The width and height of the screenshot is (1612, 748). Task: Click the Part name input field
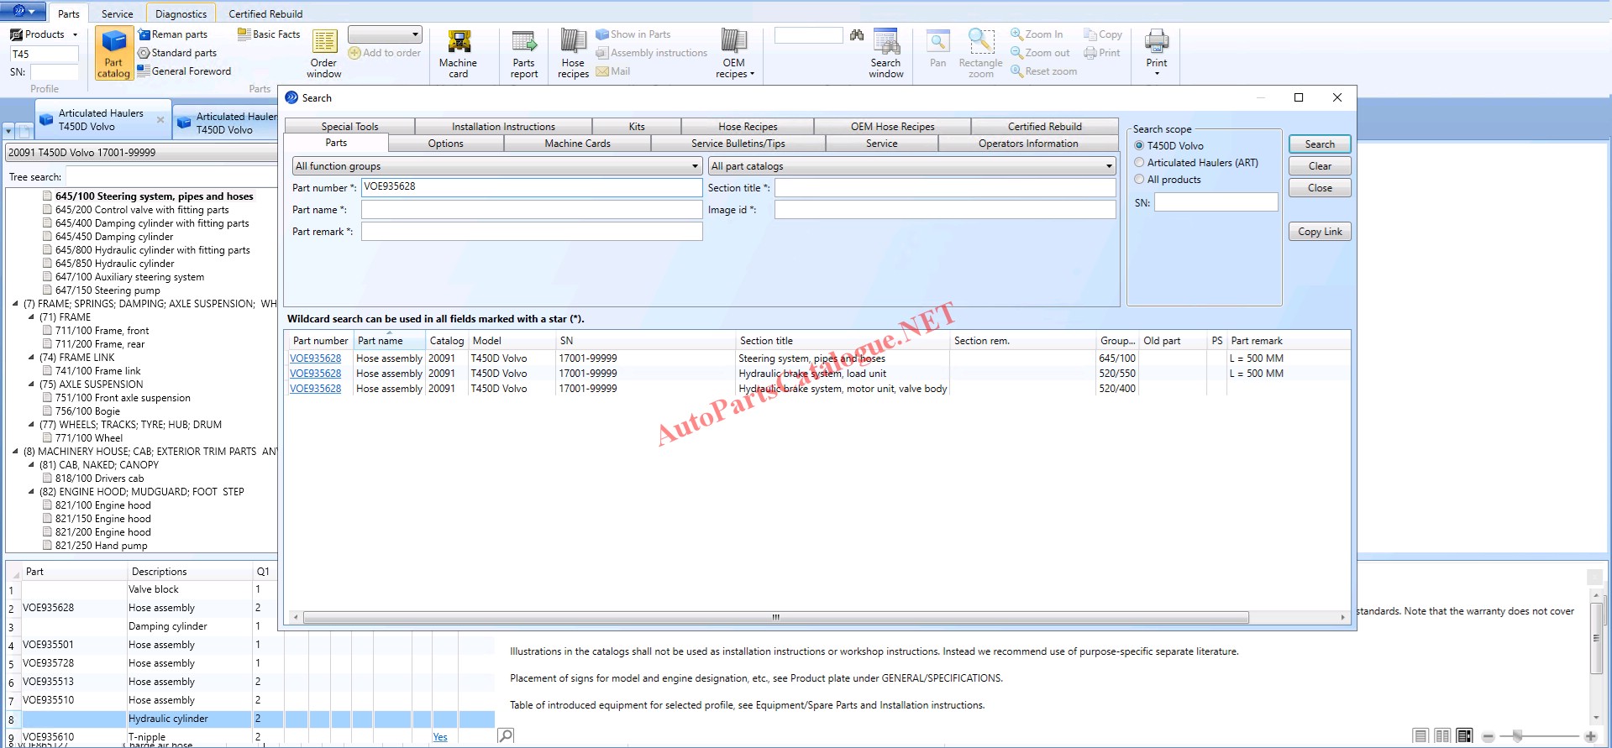tap(531, 210)
